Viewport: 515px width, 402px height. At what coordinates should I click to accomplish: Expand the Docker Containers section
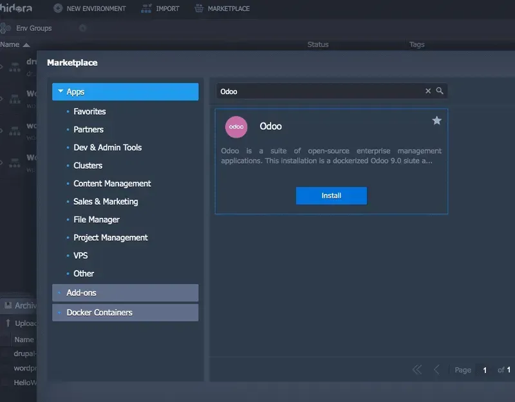(59, 312)
